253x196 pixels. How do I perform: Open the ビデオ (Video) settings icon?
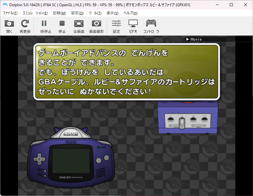(x=133, y=26)
